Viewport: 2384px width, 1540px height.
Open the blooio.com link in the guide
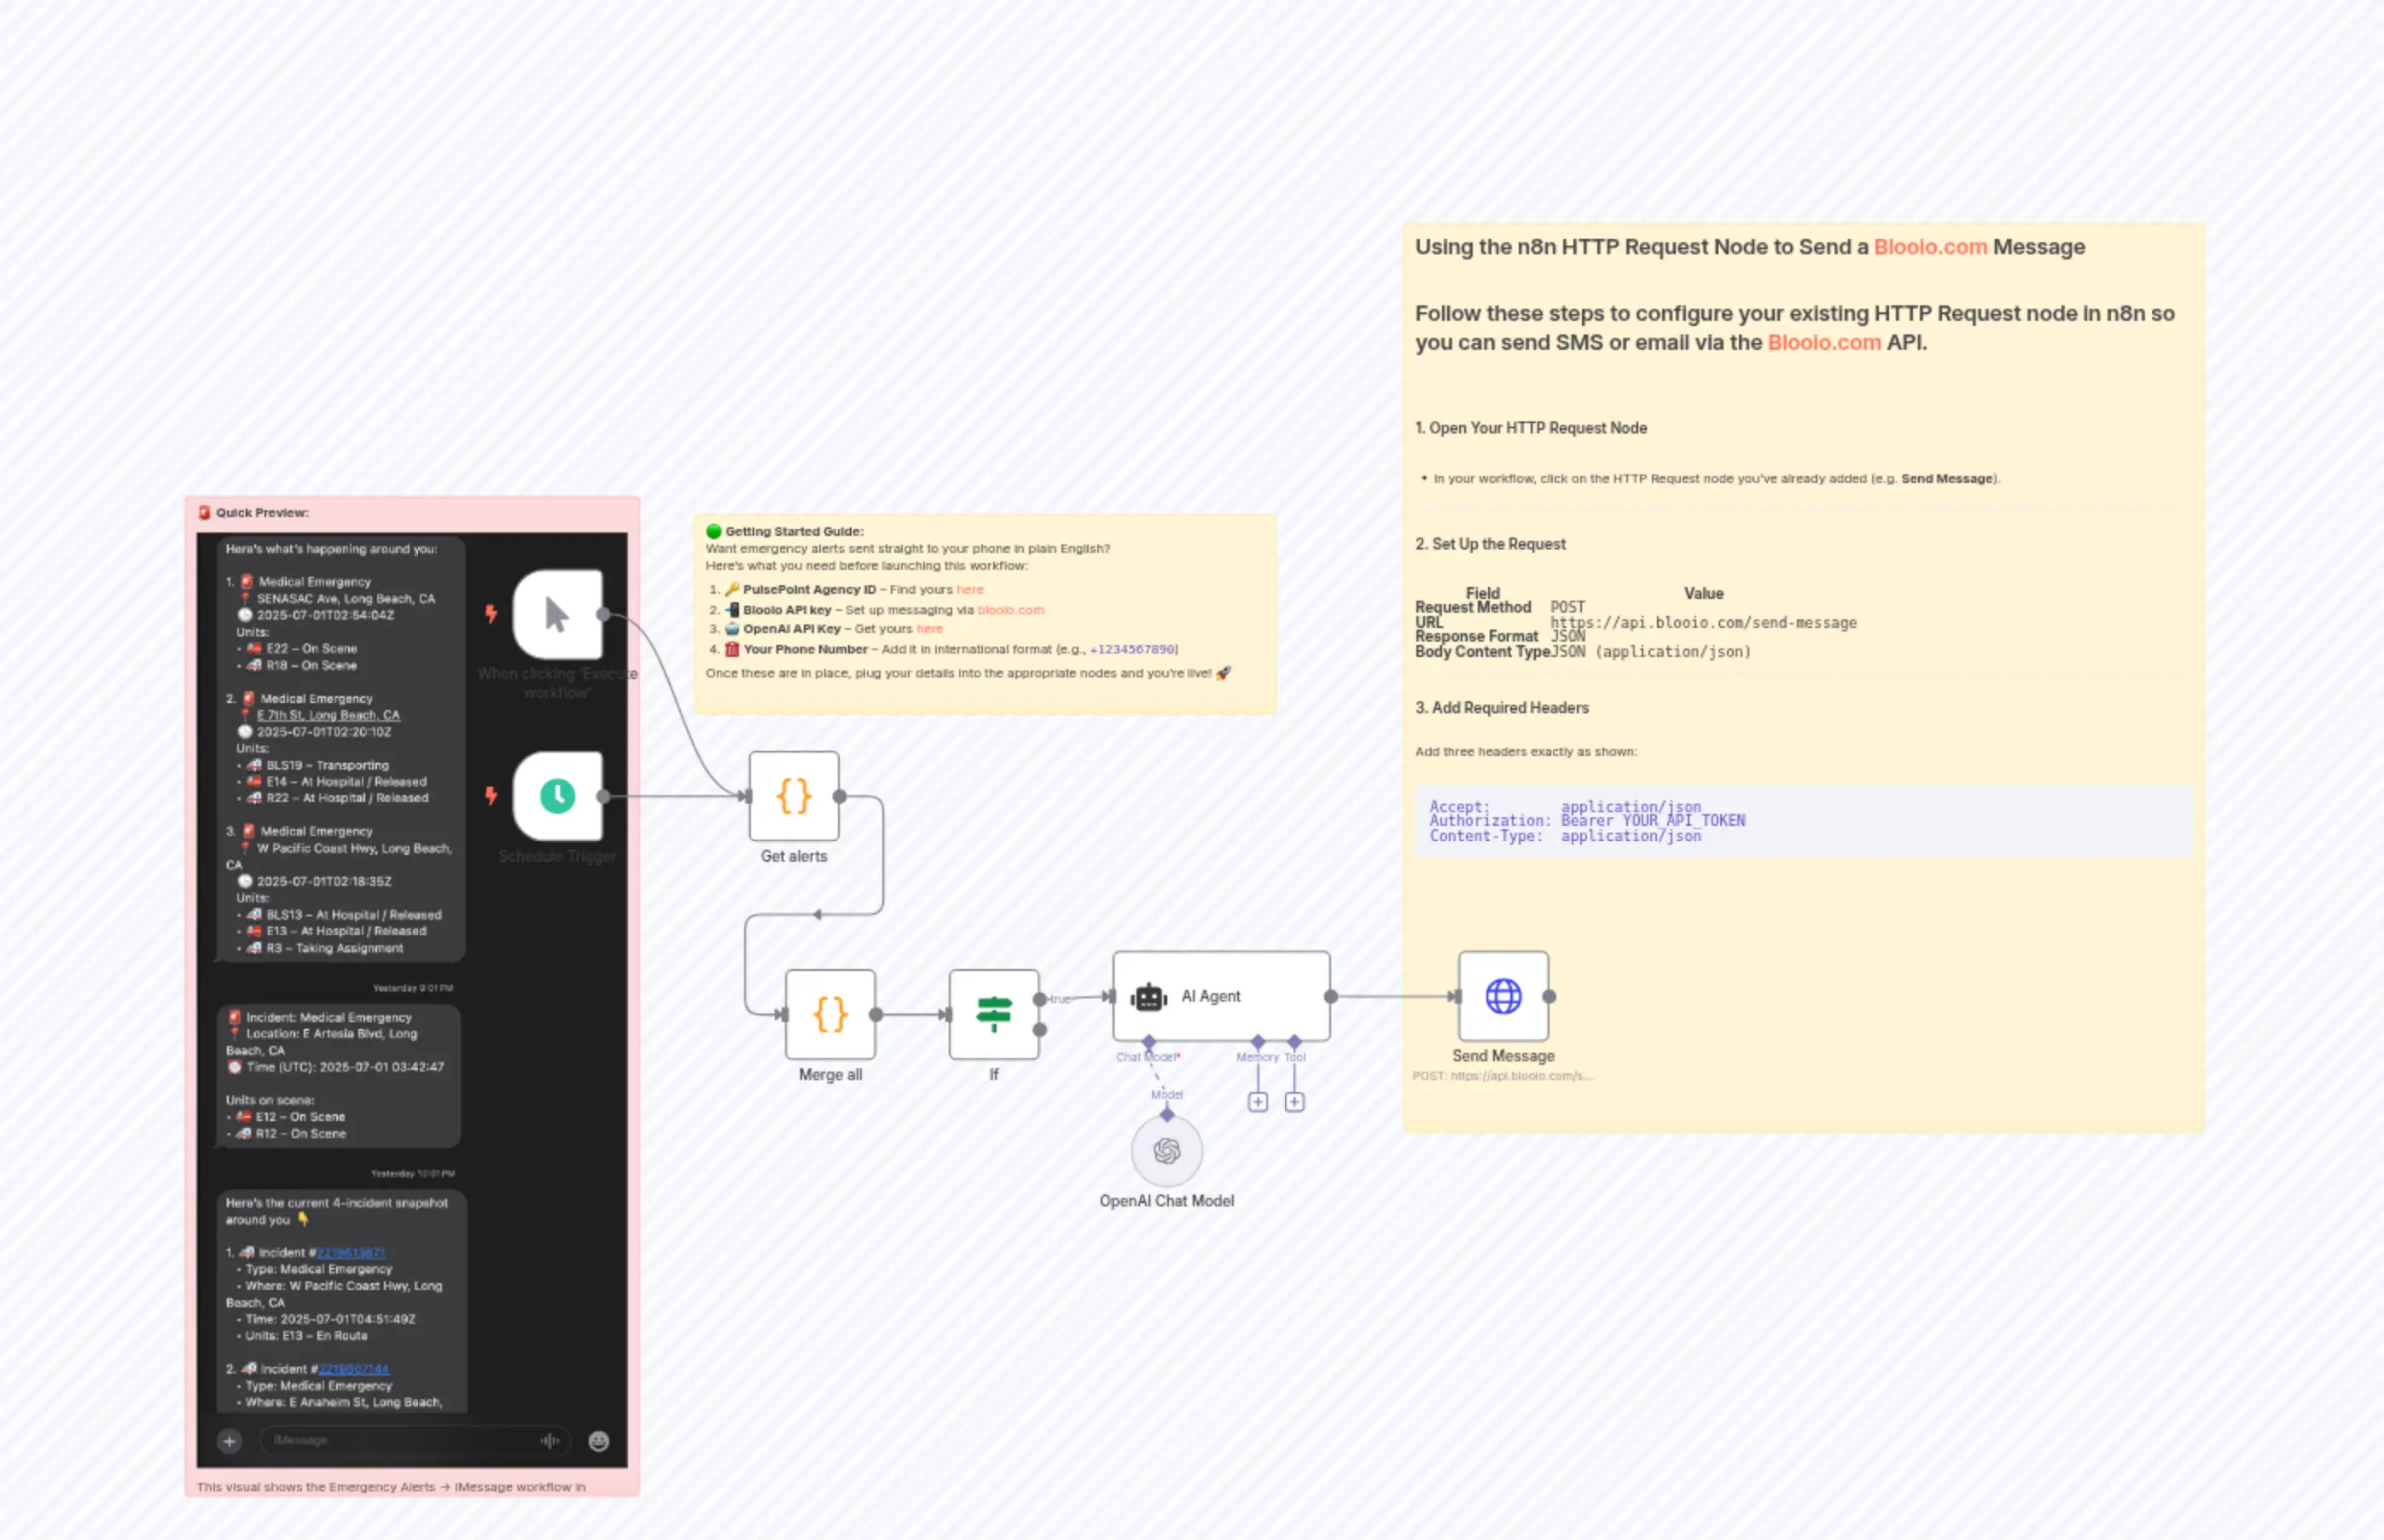[x=1011, y=610]
